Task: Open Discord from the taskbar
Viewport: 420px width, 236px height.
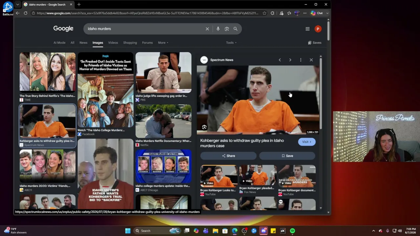Action: tap(263, 231)
